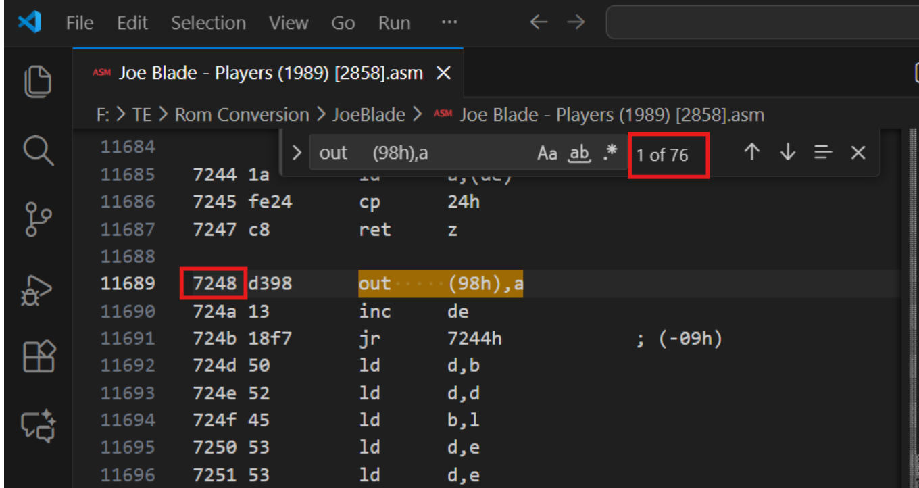
Task: Click address 7250 on line 11695
Action: point(215,447)
